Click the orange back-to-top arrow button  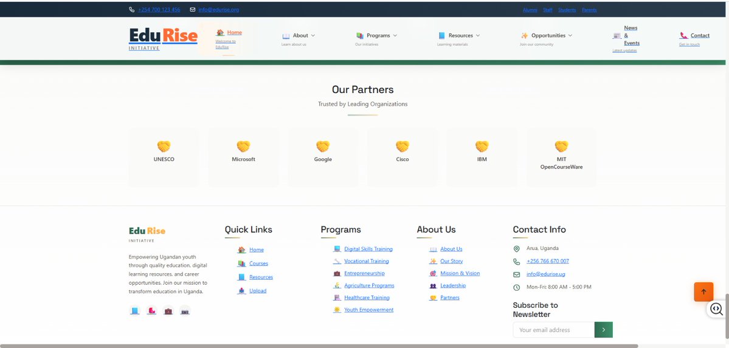(x=703, y=291)
